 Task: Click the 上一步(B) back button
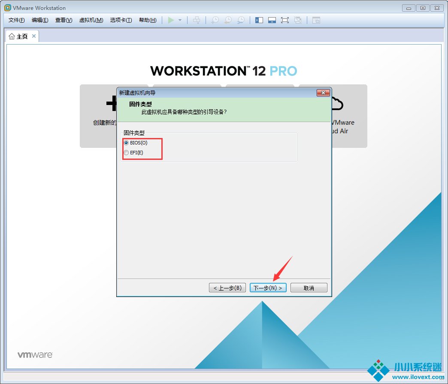coord(227,288)
